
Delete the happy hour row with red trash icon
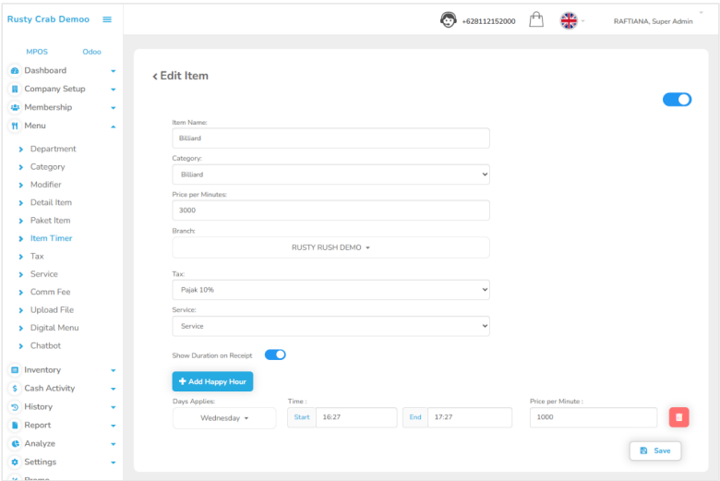click(x=678, y=417)
